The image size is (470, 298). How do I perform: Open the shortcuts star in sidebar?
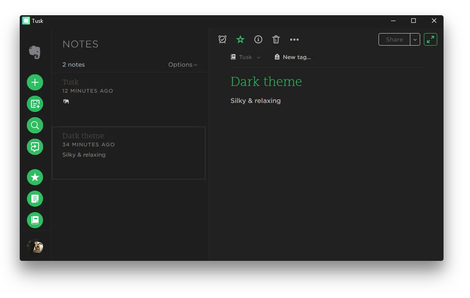(x=35, y=177)
